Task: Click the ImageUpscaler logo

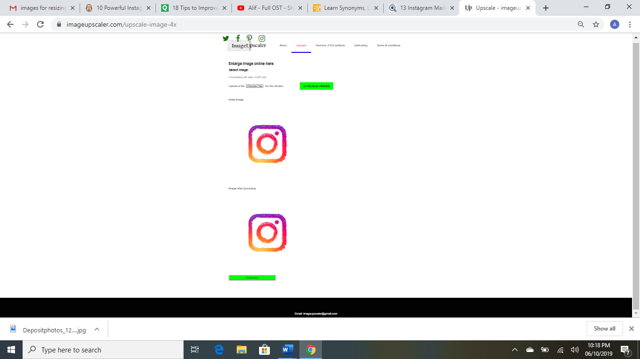Action: (247, 45)
